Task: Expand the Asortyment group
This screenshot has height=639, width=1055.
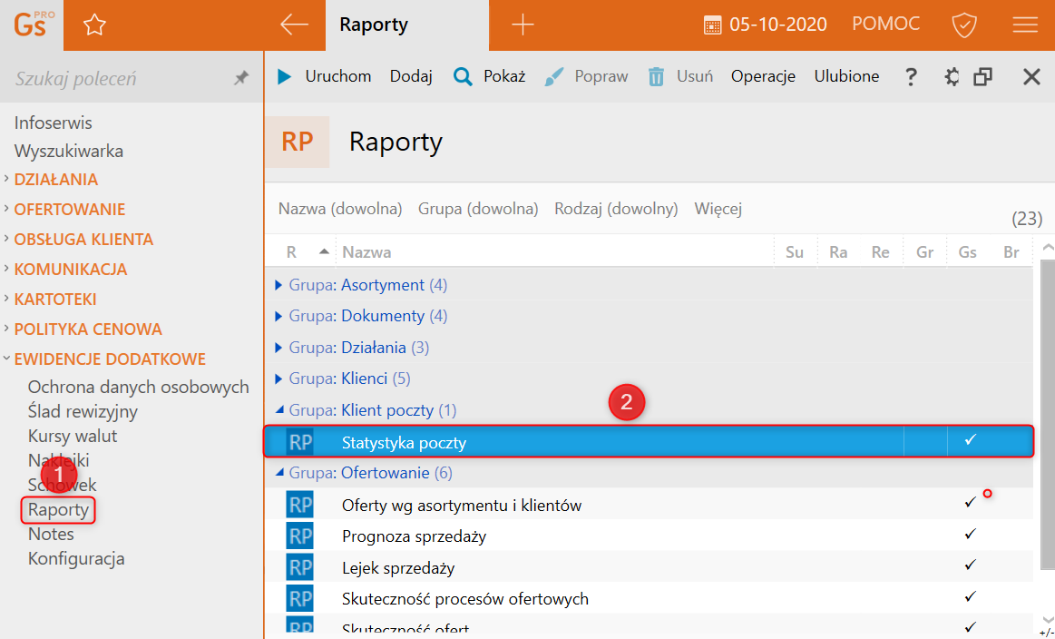Action: (278, 286)
